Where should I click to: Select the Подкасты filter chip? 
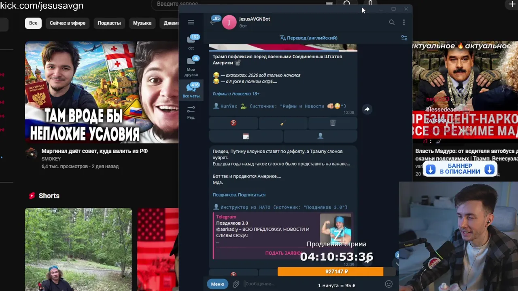tap(109, 23)
